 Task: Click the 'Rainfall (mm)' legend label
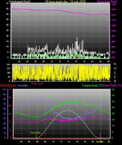coord(8,85)
